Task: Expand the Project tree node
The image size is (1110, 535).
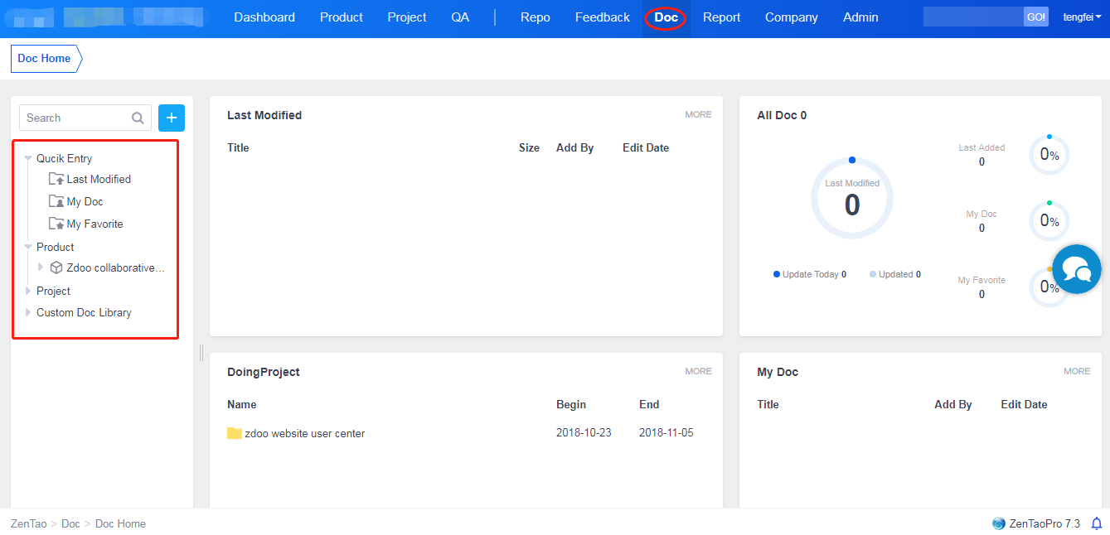Action: pos(28,291)
